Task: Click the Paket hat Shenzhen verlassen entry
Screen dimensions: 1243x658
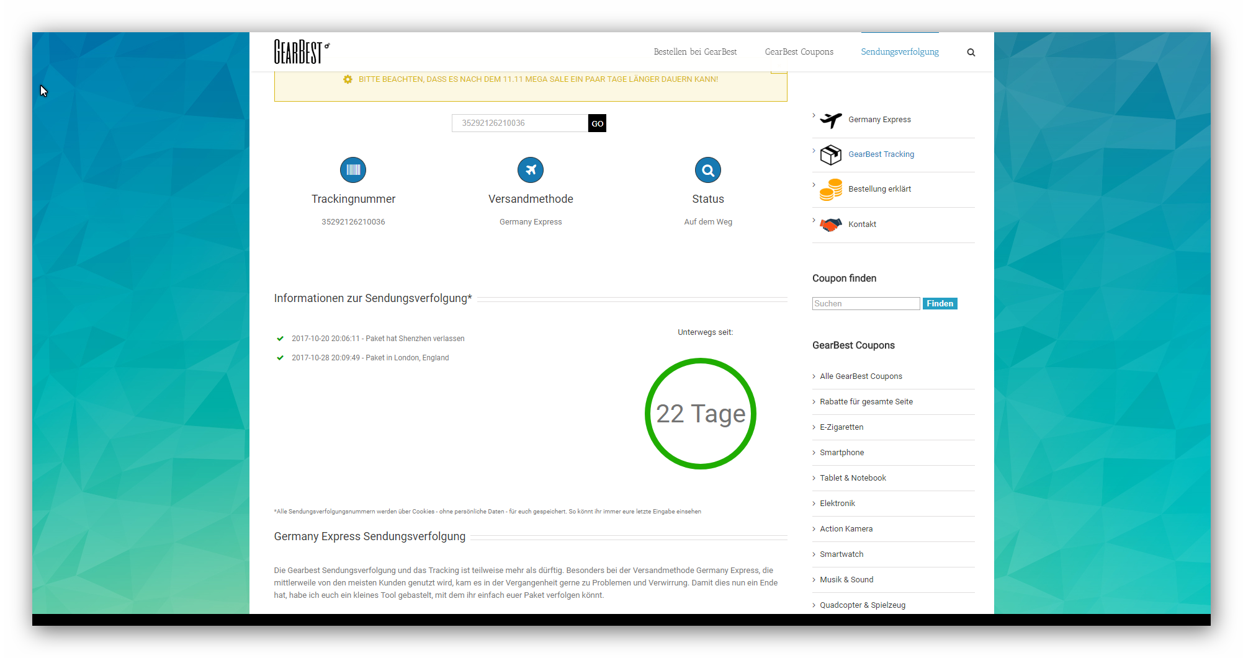Action: coord(378,339)
